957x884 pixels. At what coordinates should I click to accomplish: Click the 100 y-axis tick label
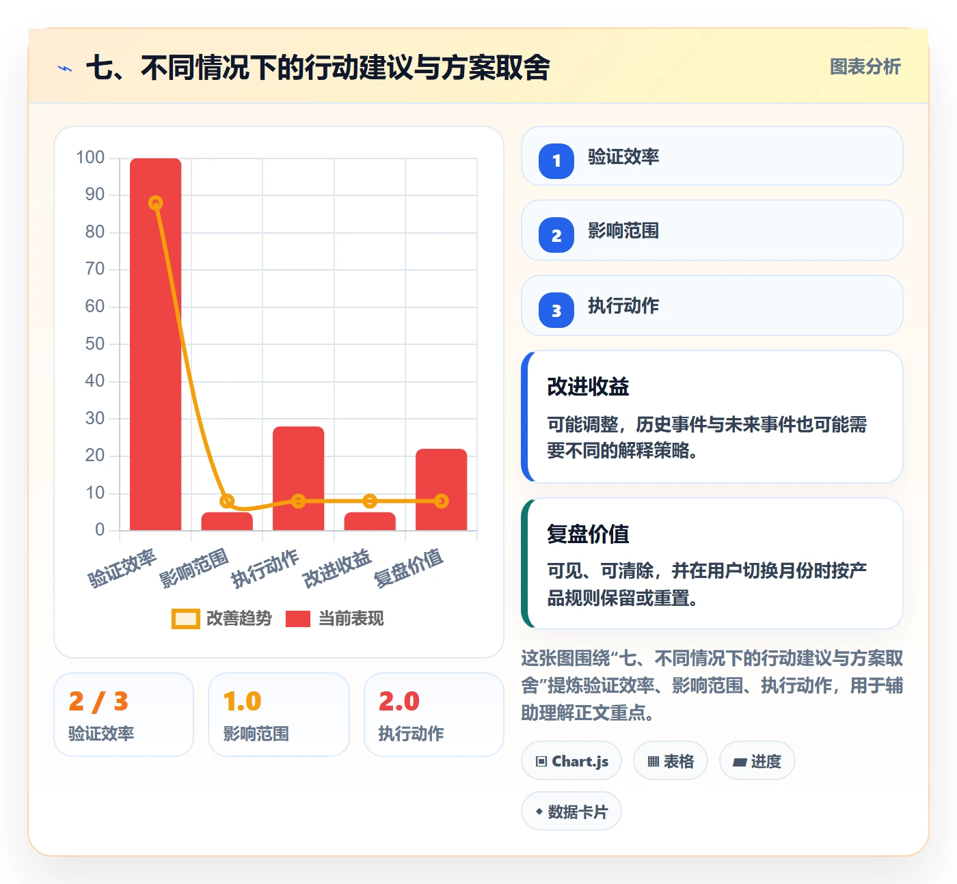90,158
